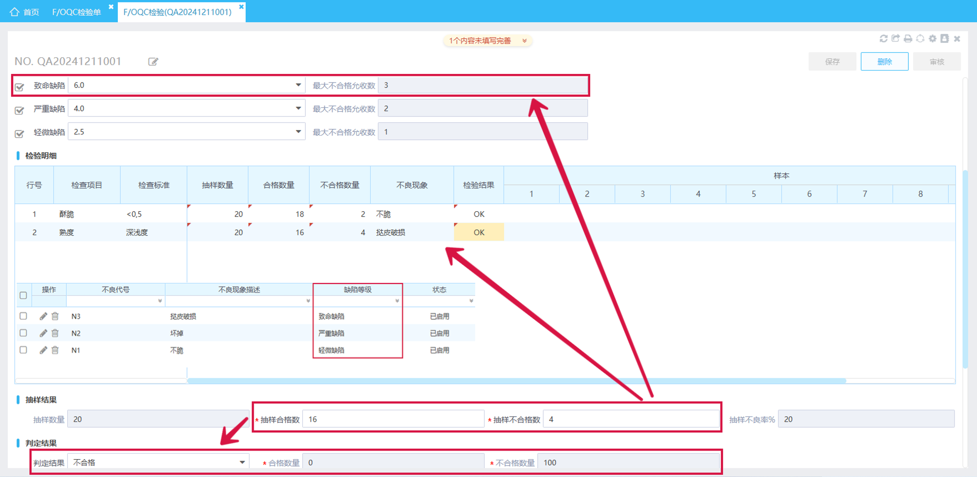Click the 抽样不合格数 input field
Viewport: 977px width, 477px height.
point(631,419)
